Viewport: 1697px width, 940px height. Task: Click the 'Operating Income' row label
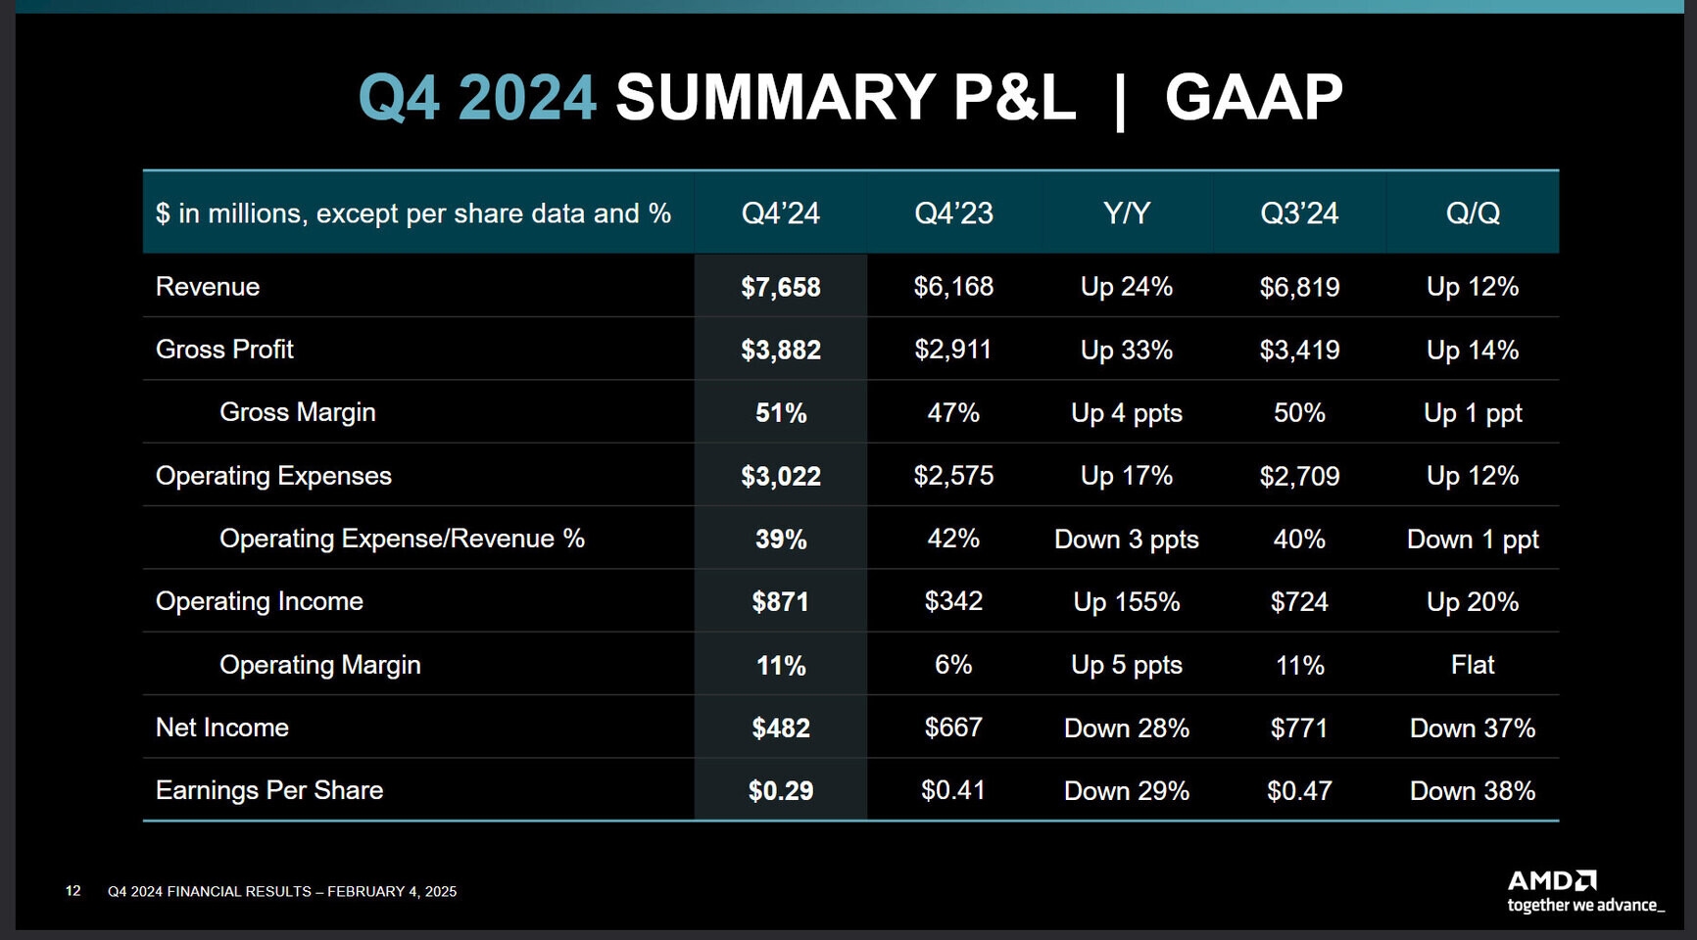tap(259, 601)
